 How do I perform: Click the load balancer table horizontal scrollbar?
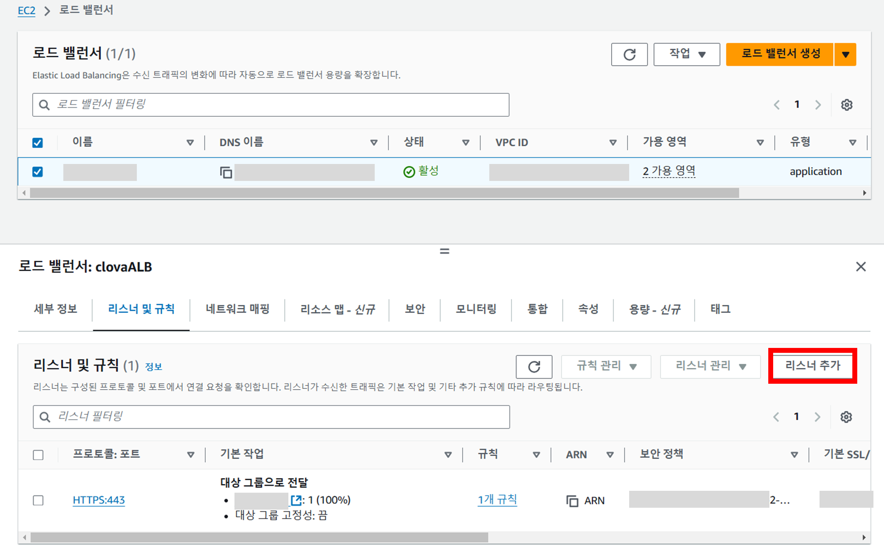(x=384, y=193)
